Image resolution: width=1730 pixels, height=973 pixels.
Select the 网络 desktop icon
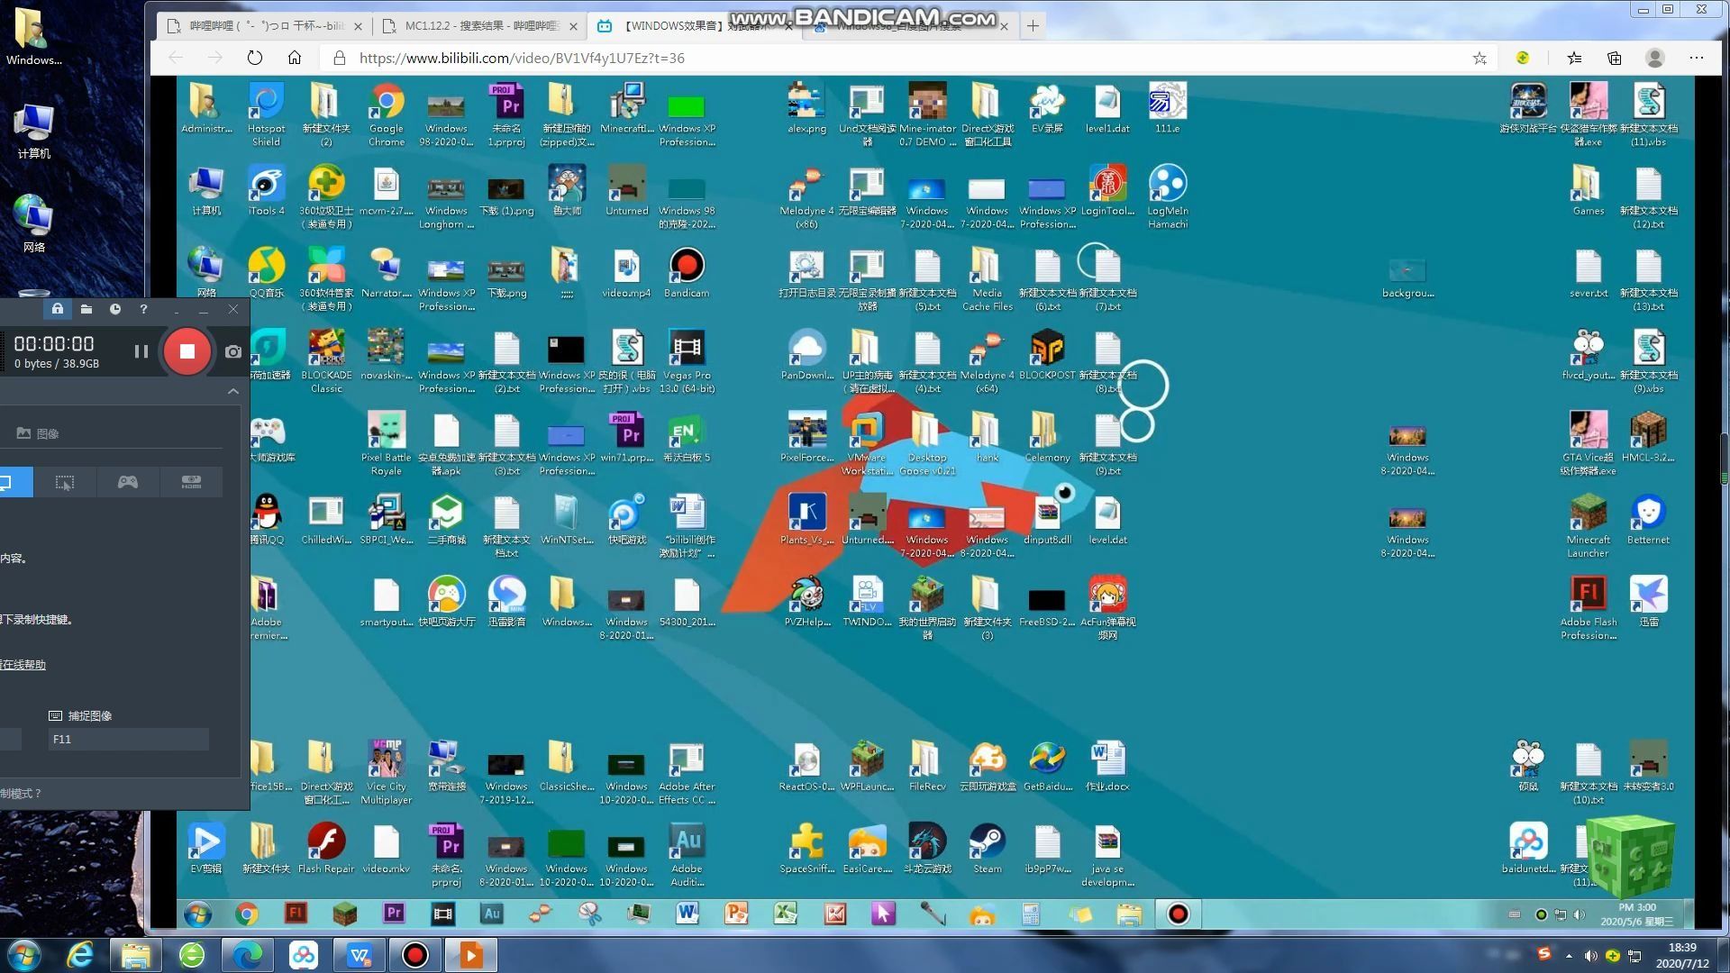tap(33, 223)
